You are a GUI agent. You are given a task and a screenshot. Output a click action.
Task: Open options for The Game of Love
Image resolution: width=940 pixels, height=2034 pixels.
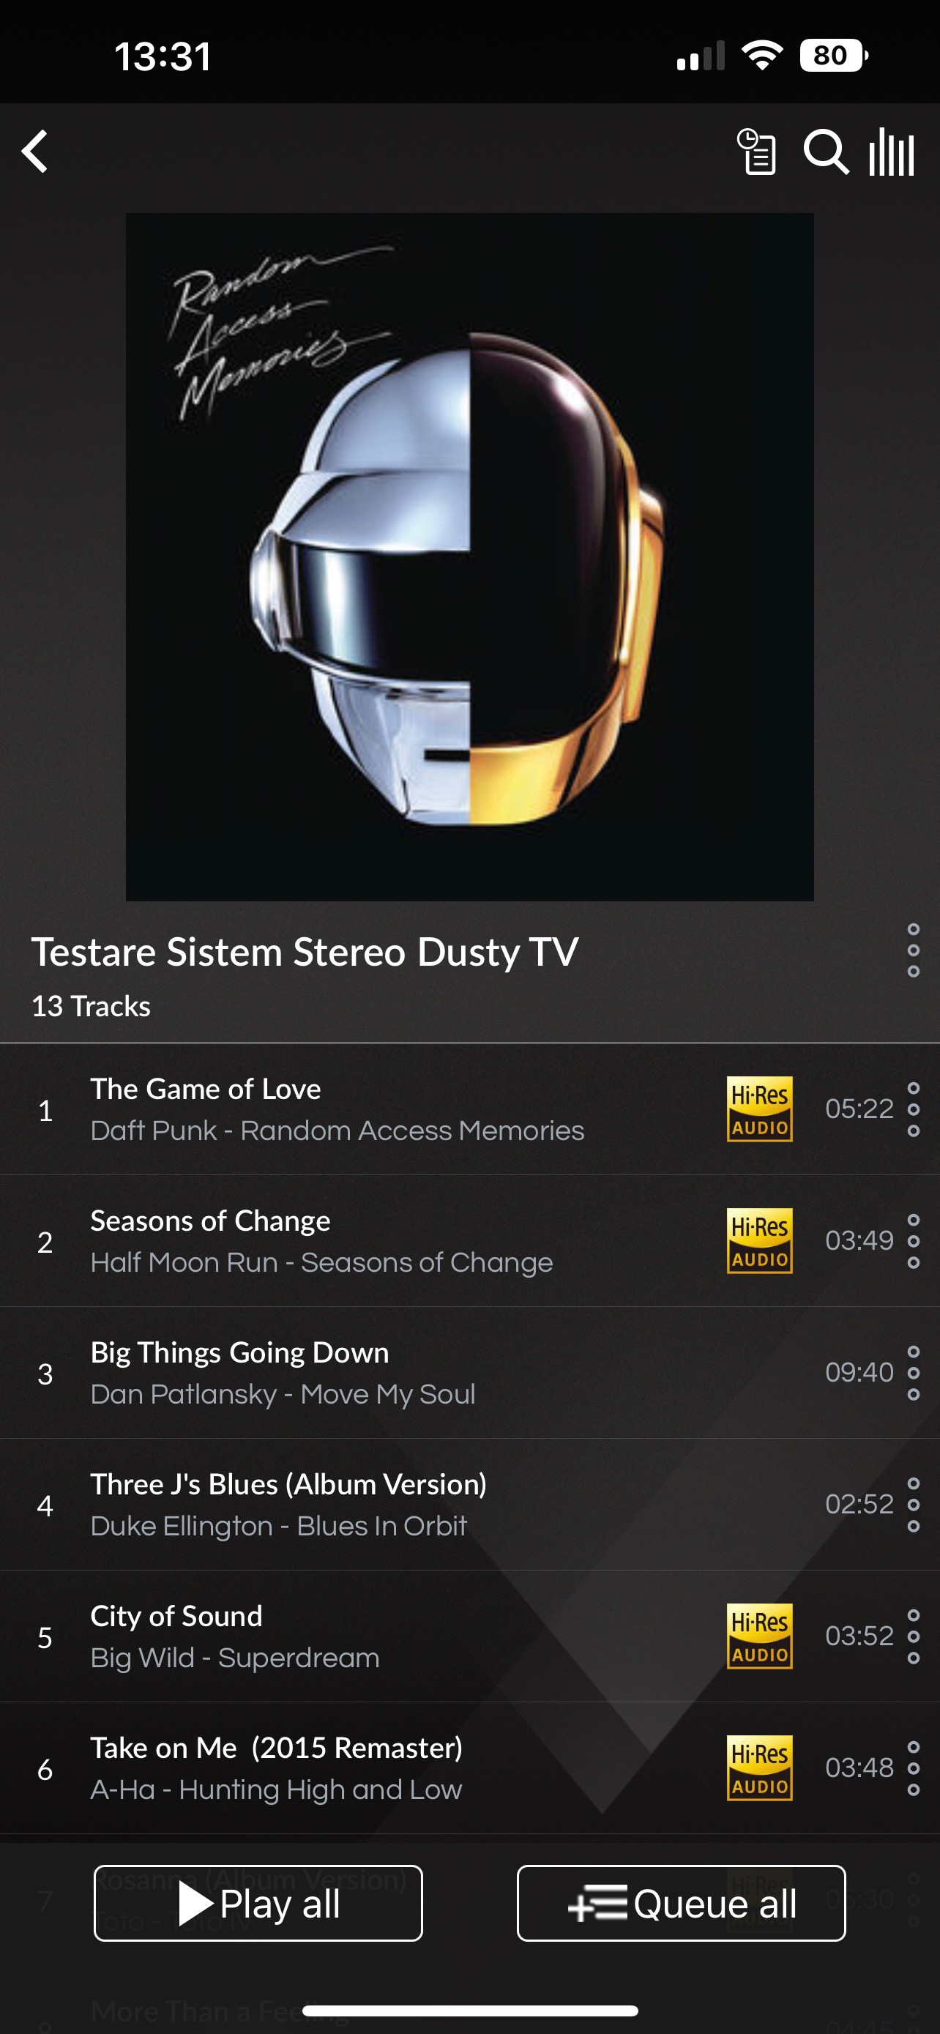coord(913,1109)
